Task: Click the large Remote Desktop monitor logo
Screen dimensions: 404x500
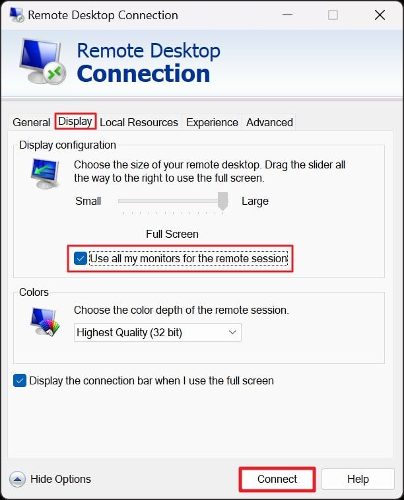Action: point(43,61)
